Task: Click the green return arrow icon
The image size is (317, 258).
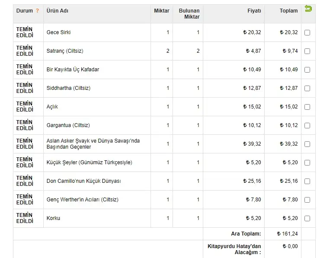Action: (308, 9)
